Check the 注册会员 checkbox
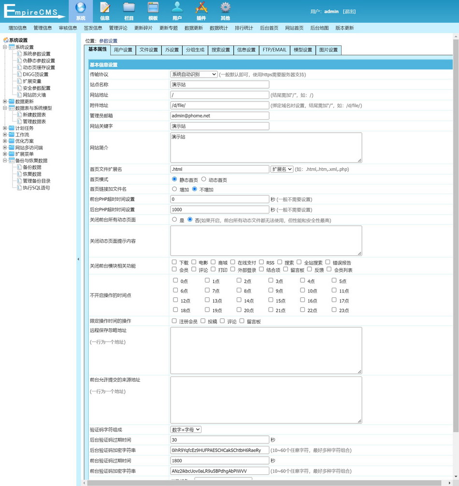This screenshot has height=486, width=459. coord(174,321)
